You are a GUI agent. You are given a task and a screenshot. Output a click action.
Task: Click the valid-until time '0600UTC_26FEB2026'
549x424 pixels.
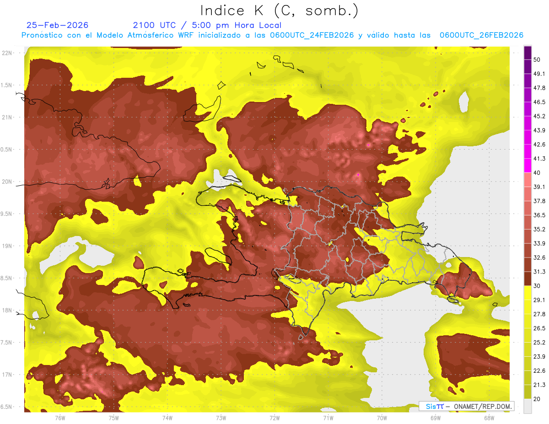click(481, 35)
